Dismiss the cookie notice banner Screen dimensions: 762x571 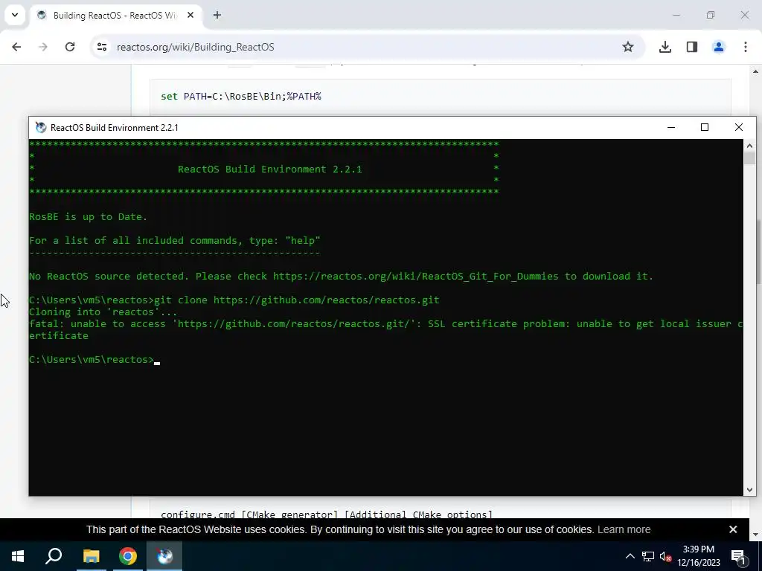[733, 529]
